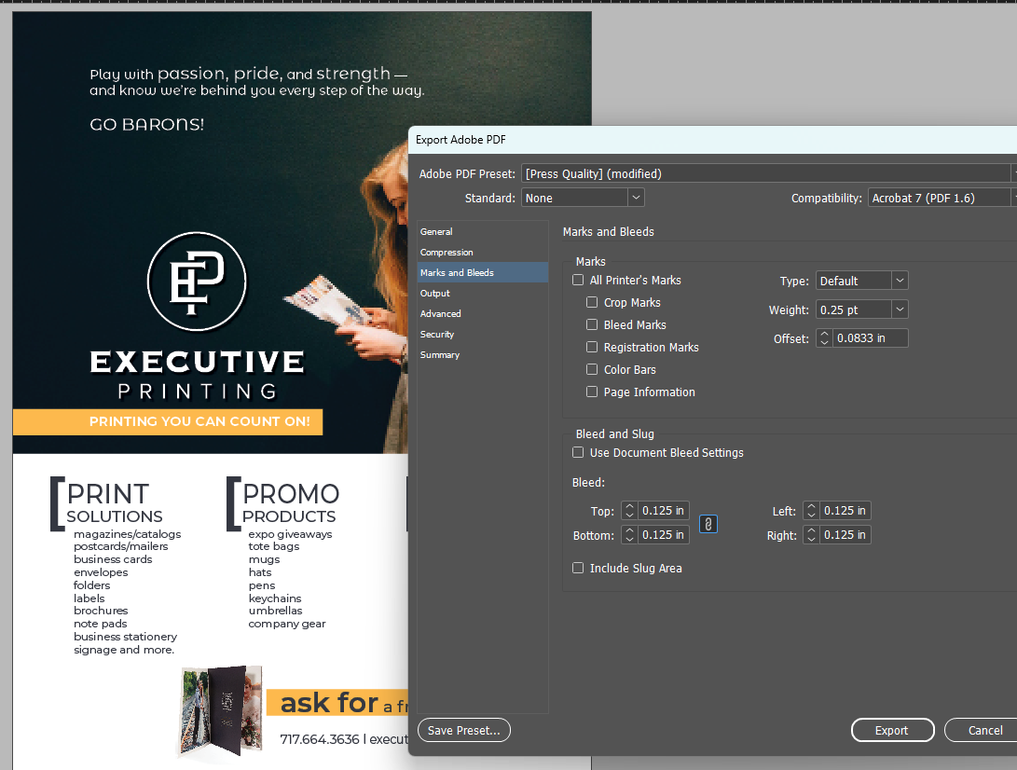Open the Advanced section
1017x770 pixels.
pyautogui.click(x=483, y=313)
